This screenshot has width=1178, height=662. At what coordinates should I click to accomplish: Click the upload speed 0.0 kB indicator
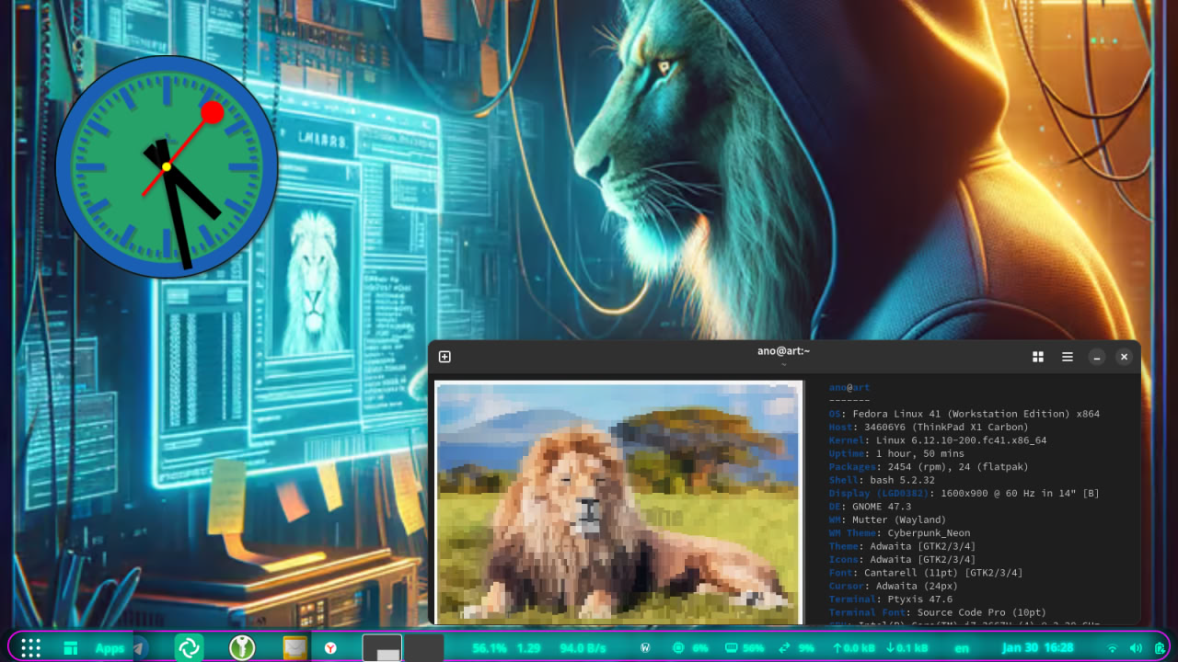pos(853,648)
